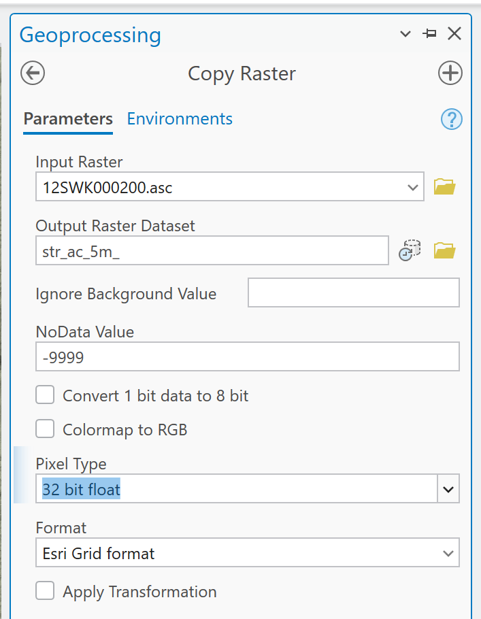Open the Geoprocessing pane options chevron

click(405, 33)
